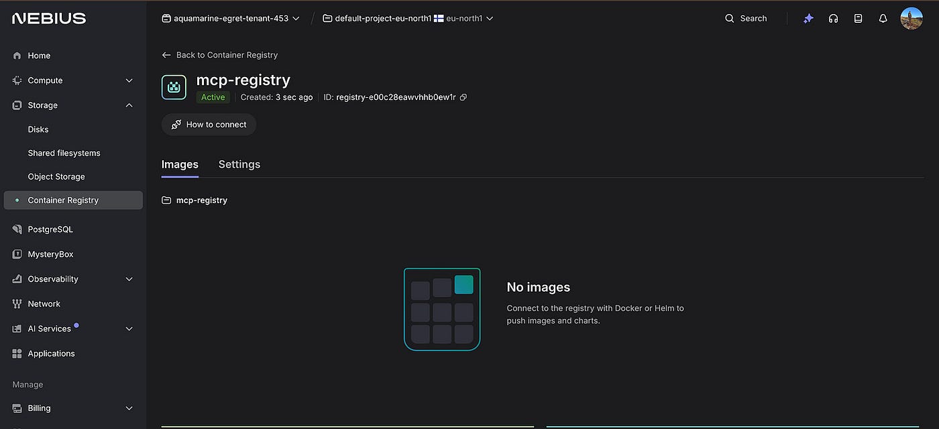Click the Created 3 sec ago text

(x=277, y=97)
